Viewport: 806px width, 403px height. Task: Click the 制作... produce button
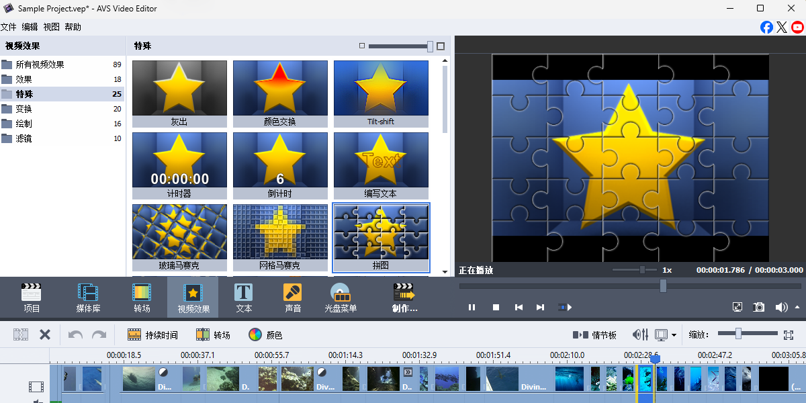(x=404, y=298)
